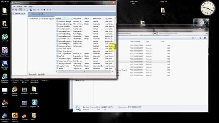Sort by the Type column in Explorer

[x=147, y=42]
